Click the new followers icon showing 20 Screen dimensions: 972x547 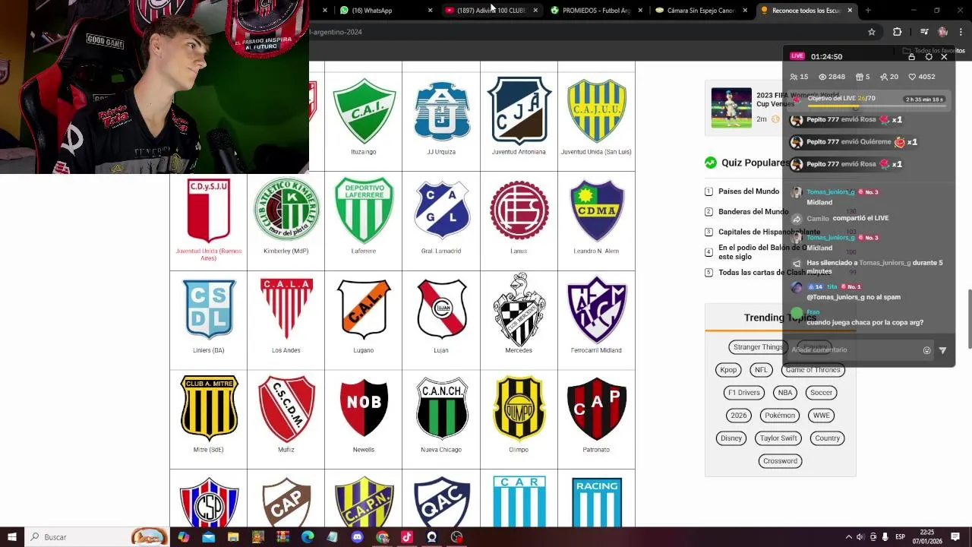pos(884,77)
